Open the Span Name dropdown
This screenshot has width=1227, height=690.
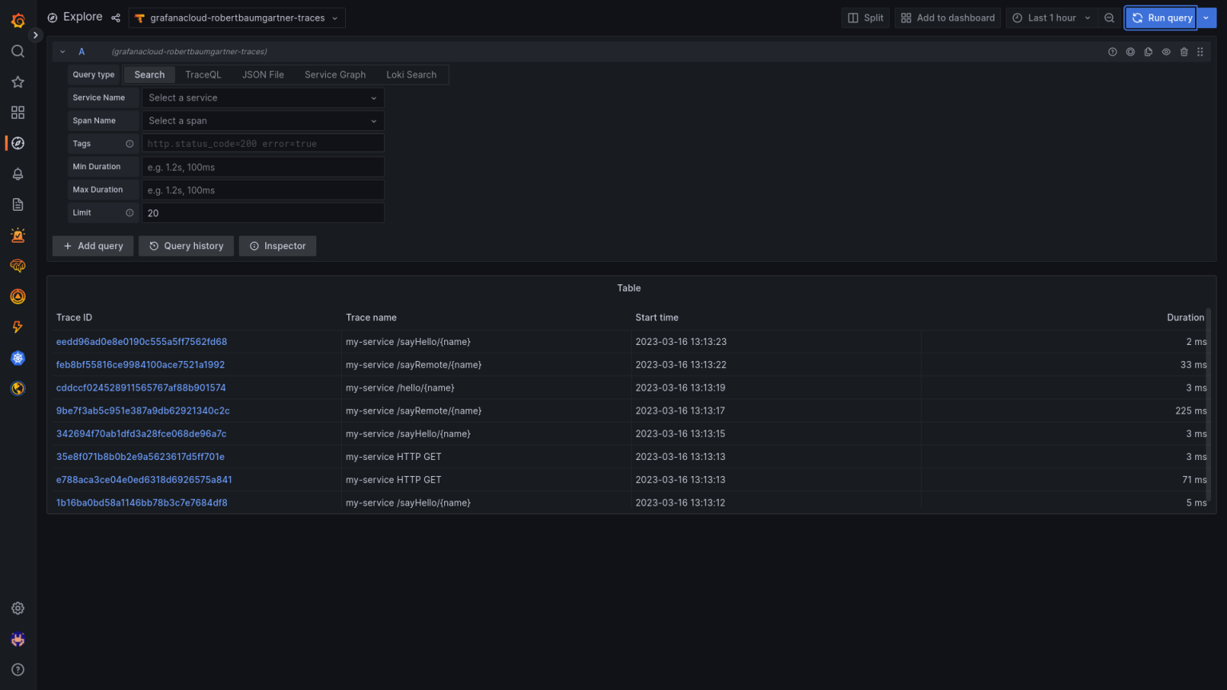pos(262,121)
